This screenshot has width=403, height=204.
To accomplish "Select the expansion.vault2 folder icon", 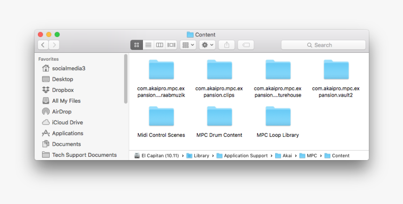I will tap(336, 70).
